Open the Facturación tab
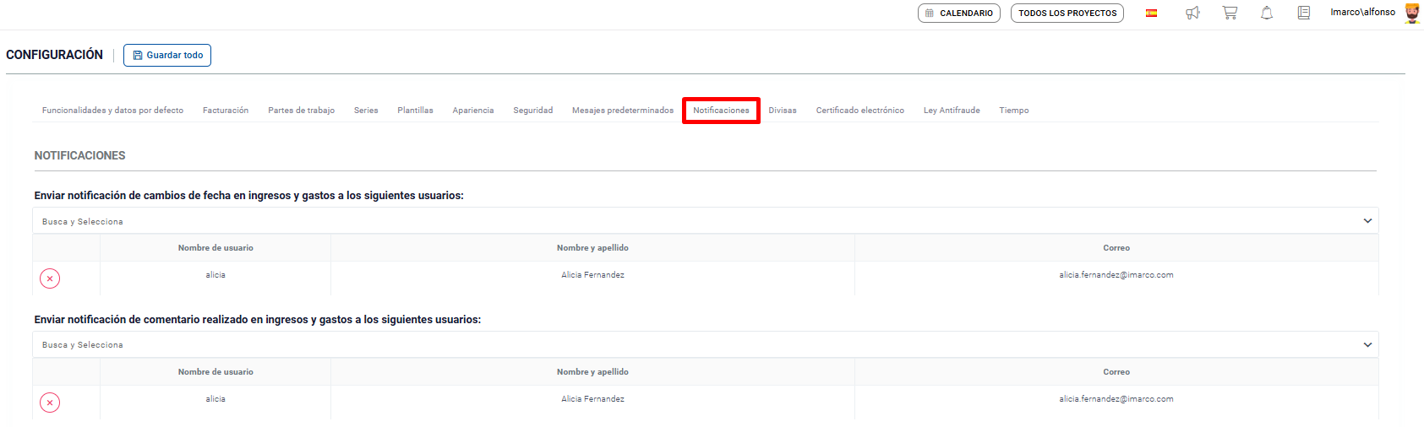The image size is (1424, 427). pyautogui.click(x=226, y=111)
